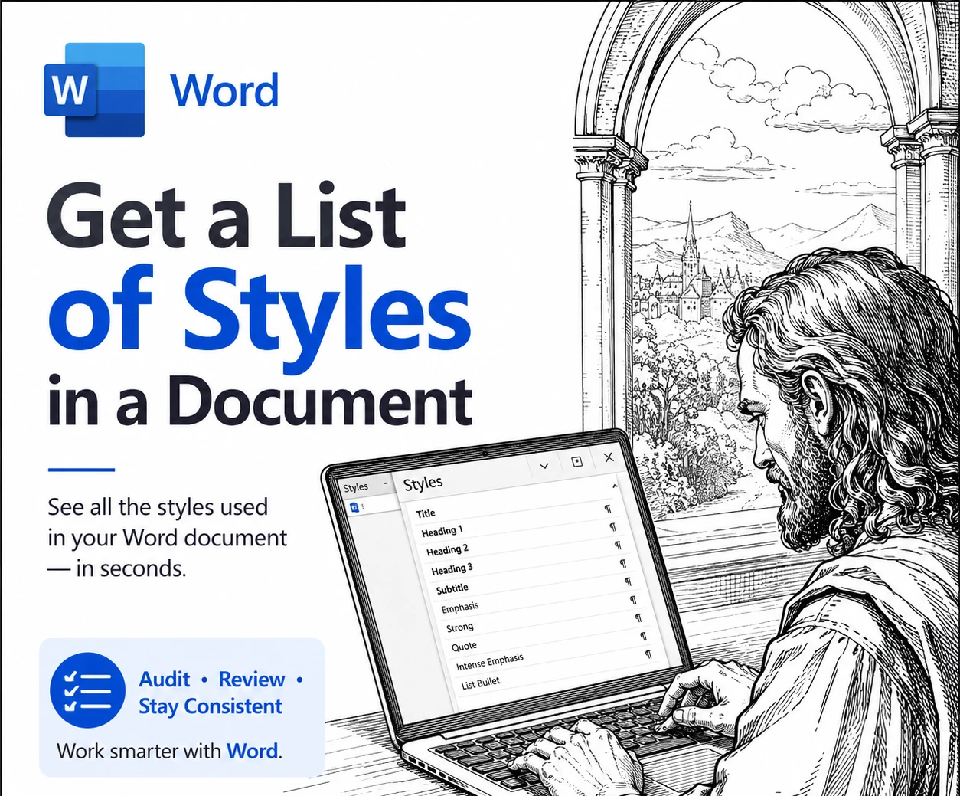Click the blue Word logo icon

click(94, 90)
